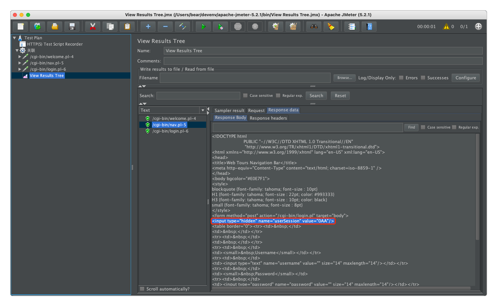Click the Find text field in response
The width and height of the screenshot is (497, 306).
(308, 127)
